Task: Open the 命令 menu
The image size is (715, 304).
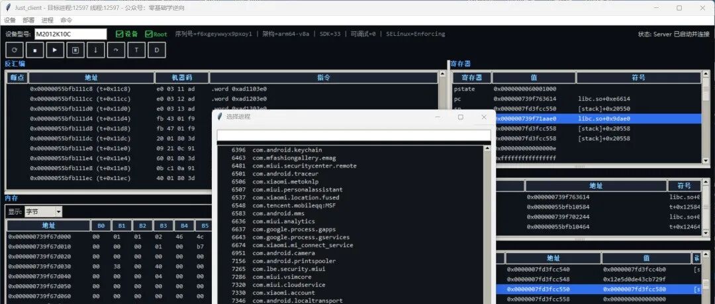Action: point(66,20)
